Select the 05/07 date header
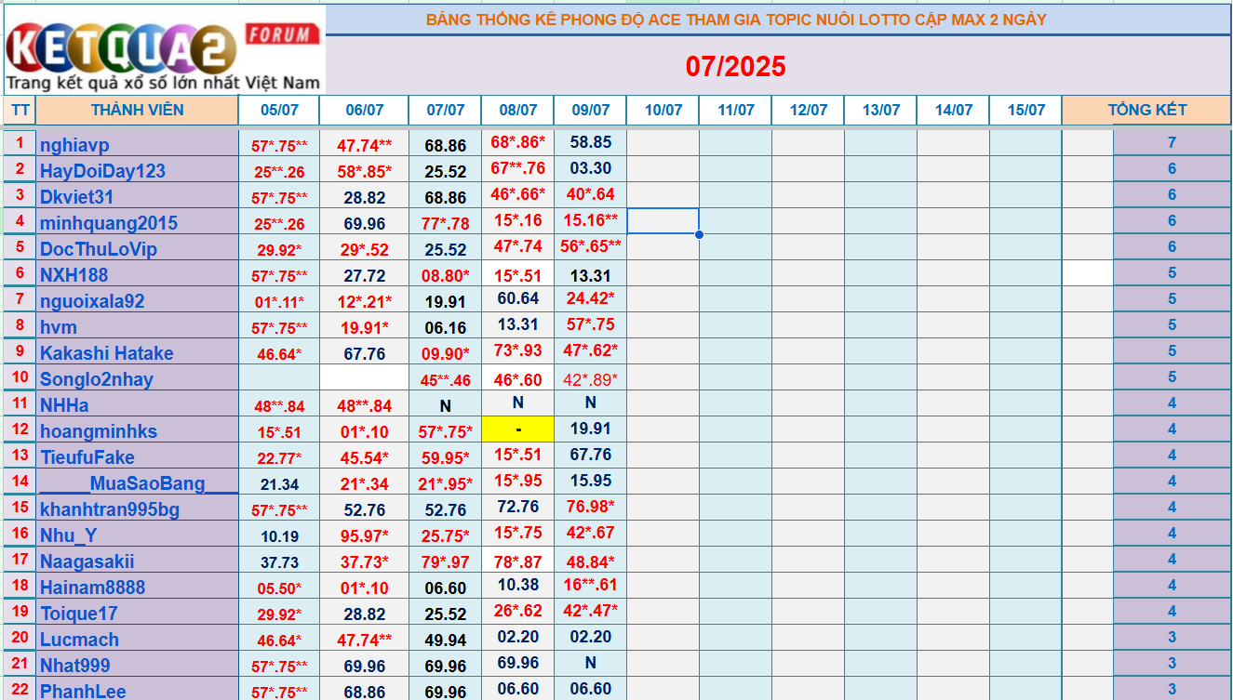The image size is (1233, 700). click(x=279, y=110)
